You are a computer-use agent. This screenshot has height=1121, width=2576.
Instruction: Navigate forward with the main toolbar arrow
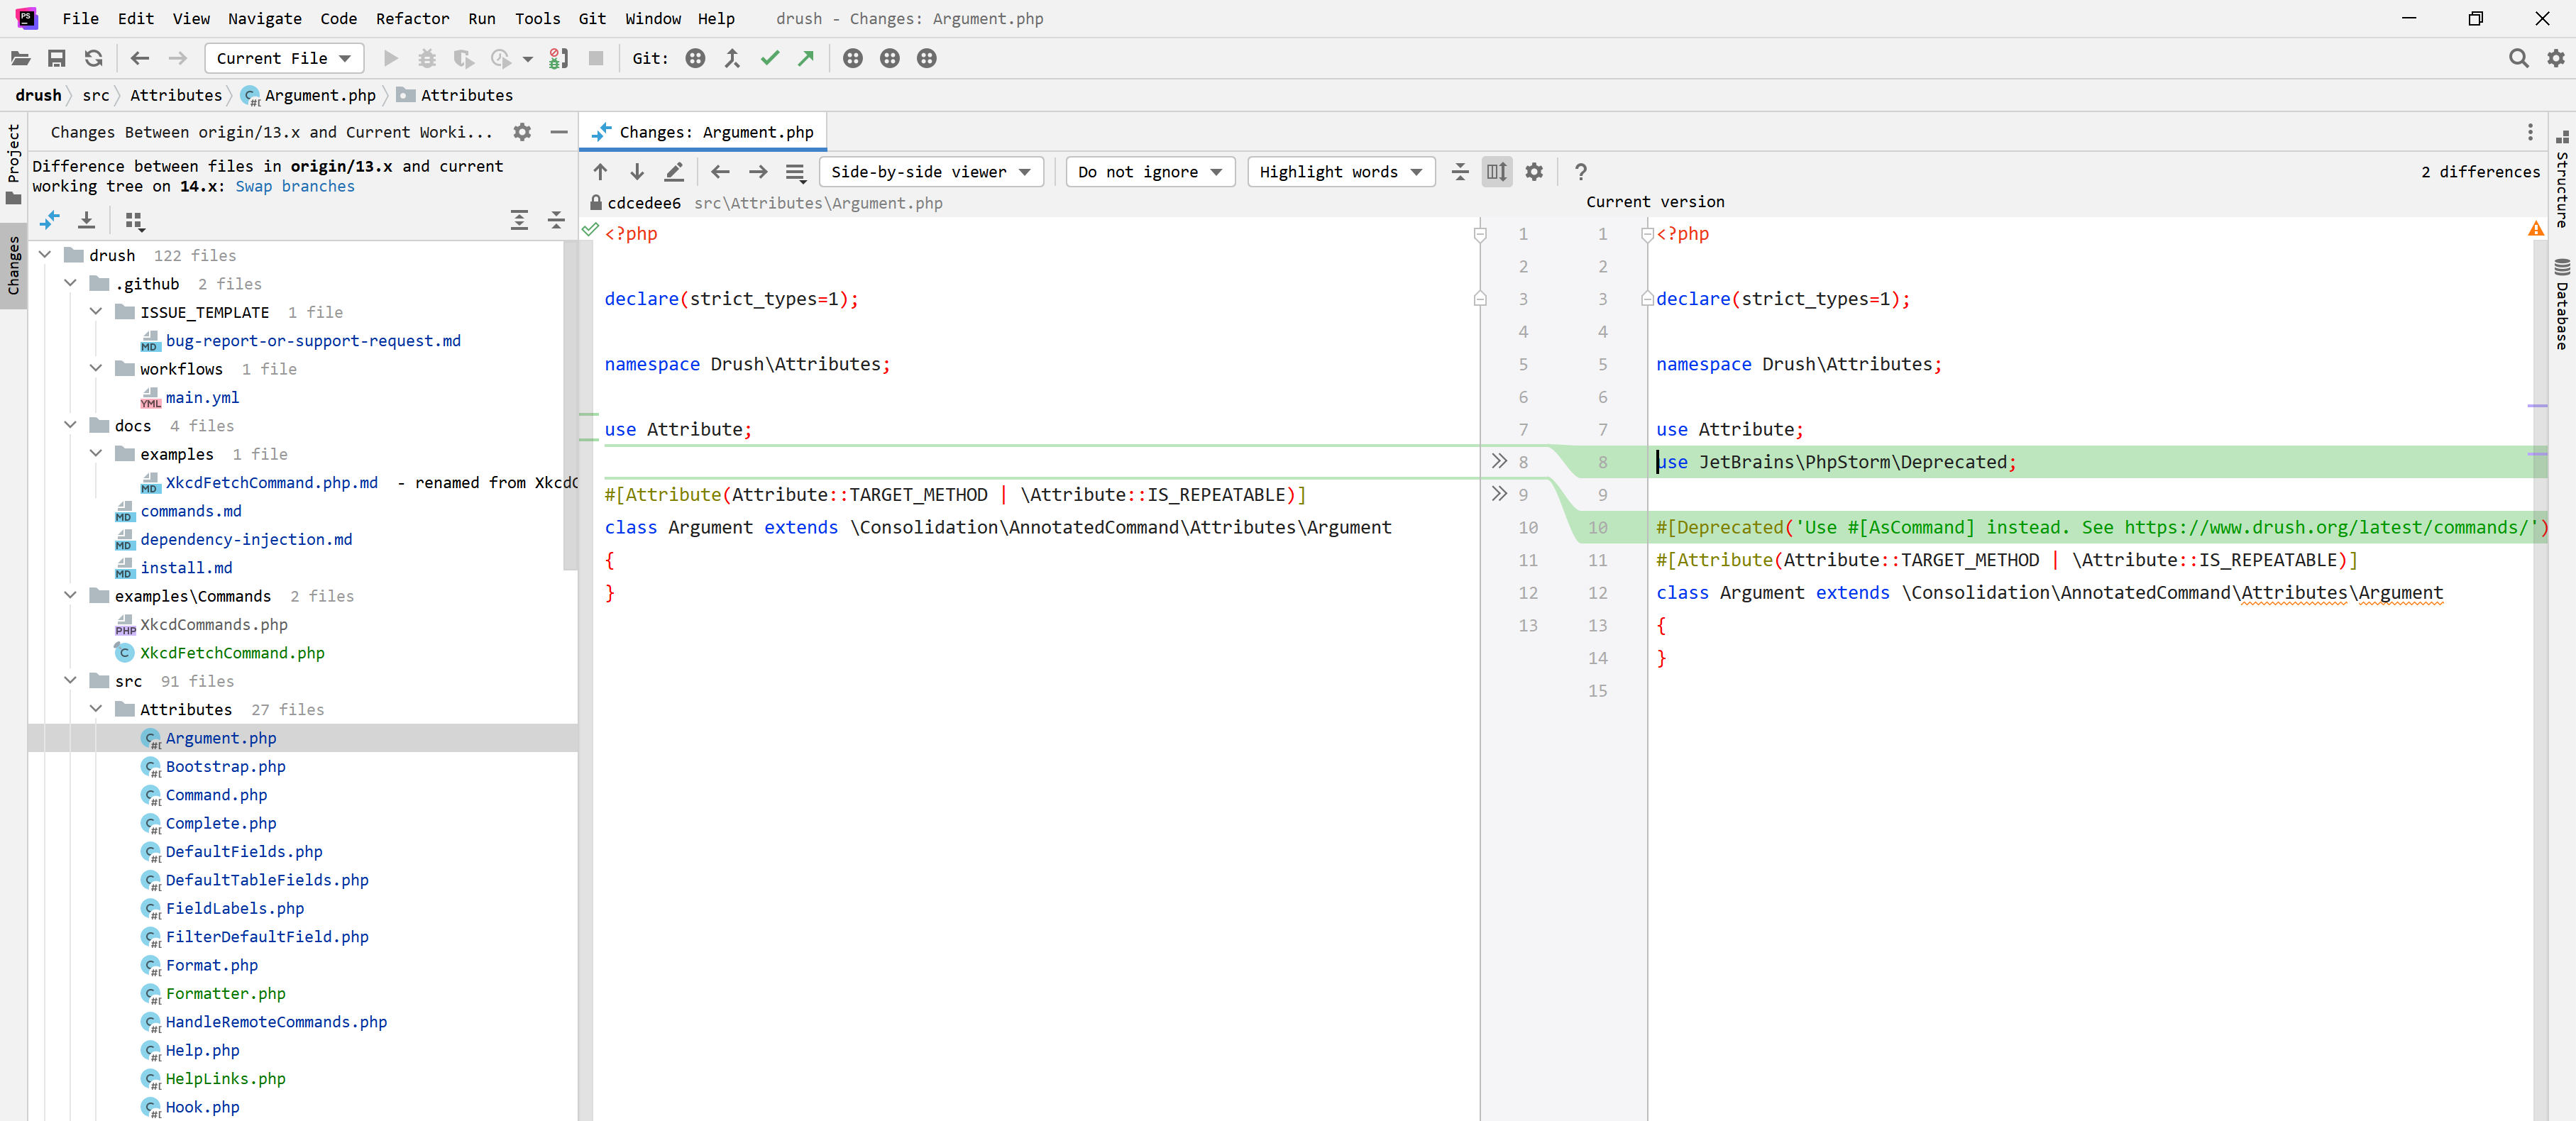pos(177,58)
